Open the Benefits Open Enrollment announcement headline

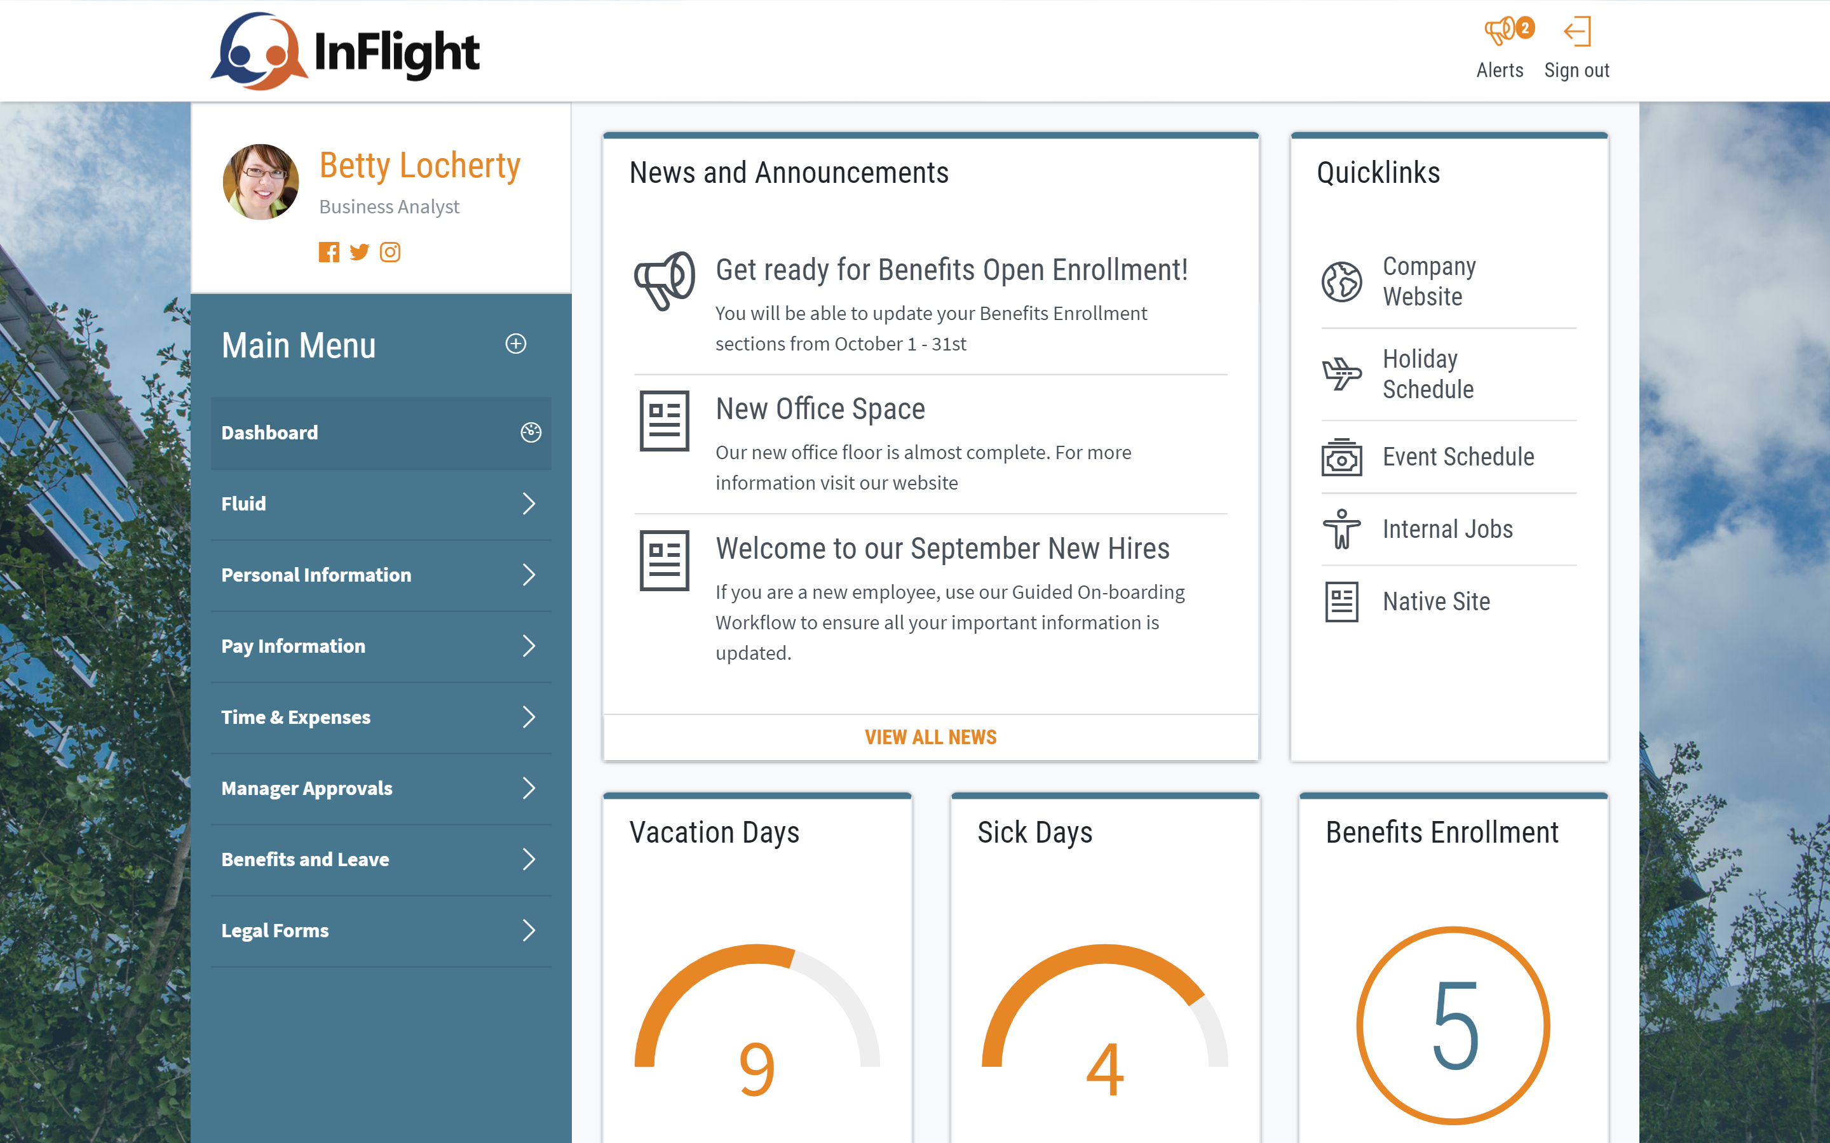(951, 270)
